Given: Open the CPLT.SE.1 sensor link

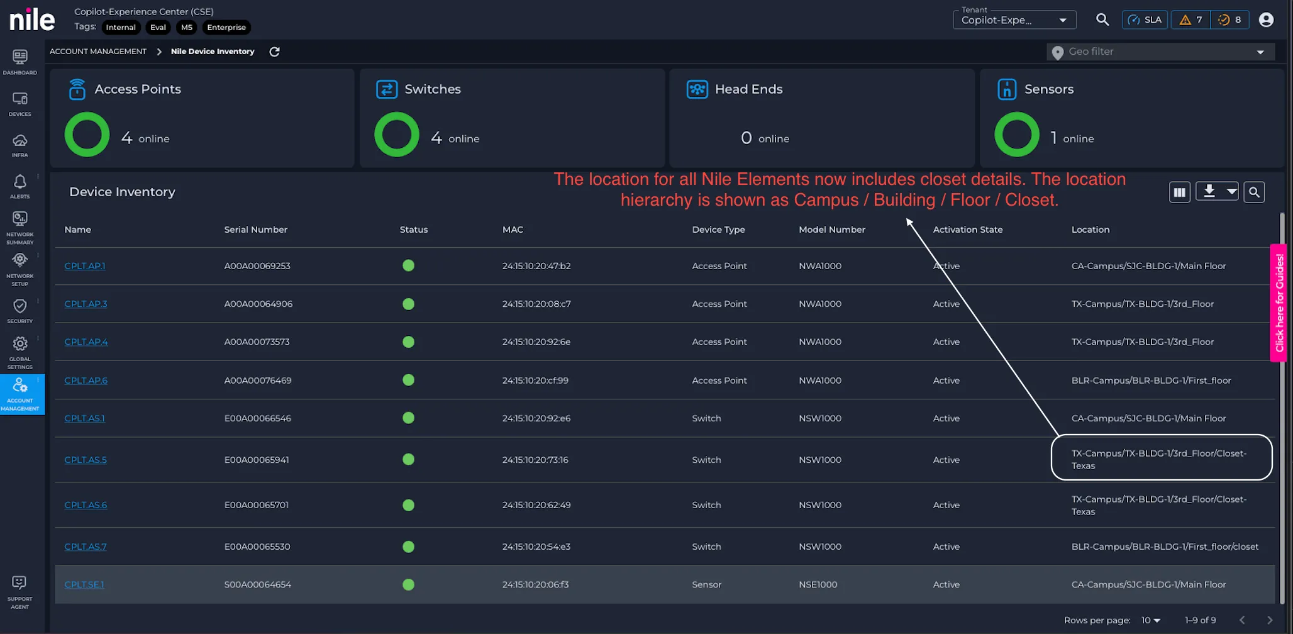Looking at the screenshot, I should (84, 584).
